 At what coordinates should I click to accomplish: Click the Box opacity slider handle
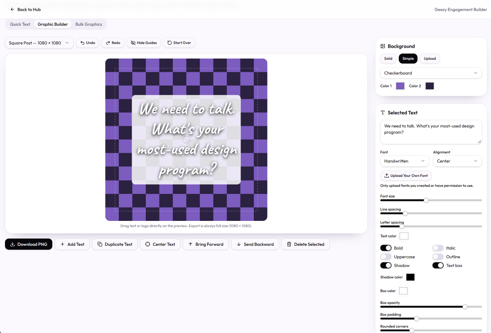click(x=465, y=307)
